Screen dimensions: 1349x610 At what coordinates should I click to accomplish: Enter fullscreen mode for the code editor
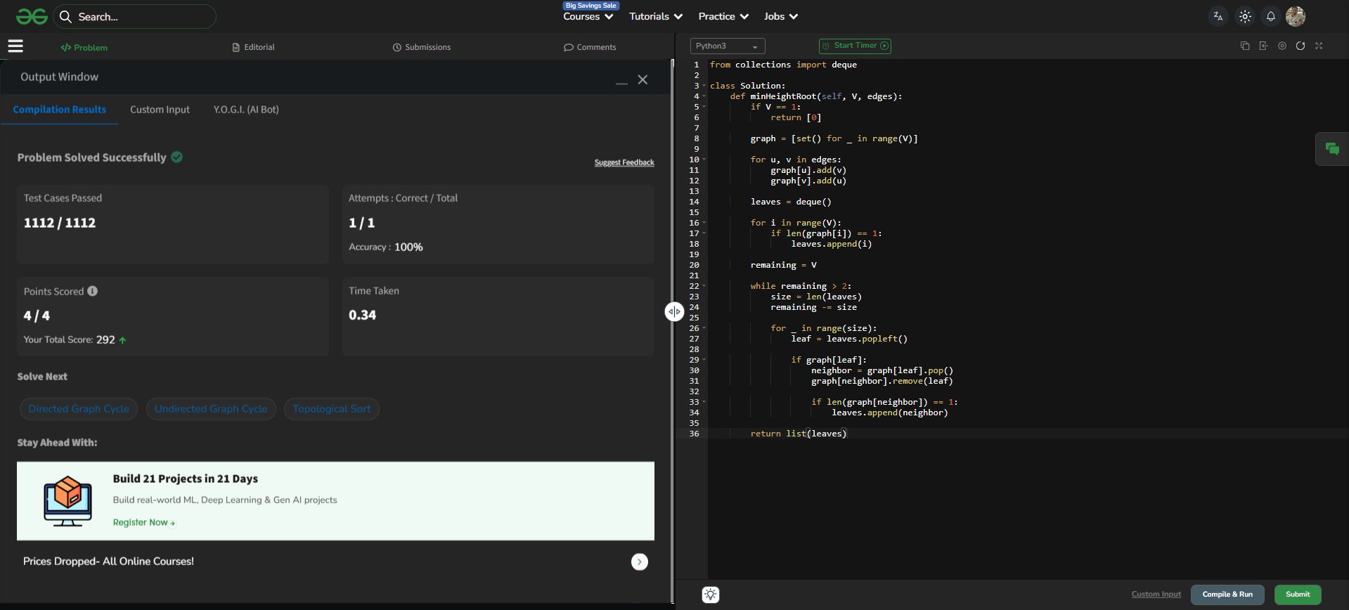tap(1319, 46)
